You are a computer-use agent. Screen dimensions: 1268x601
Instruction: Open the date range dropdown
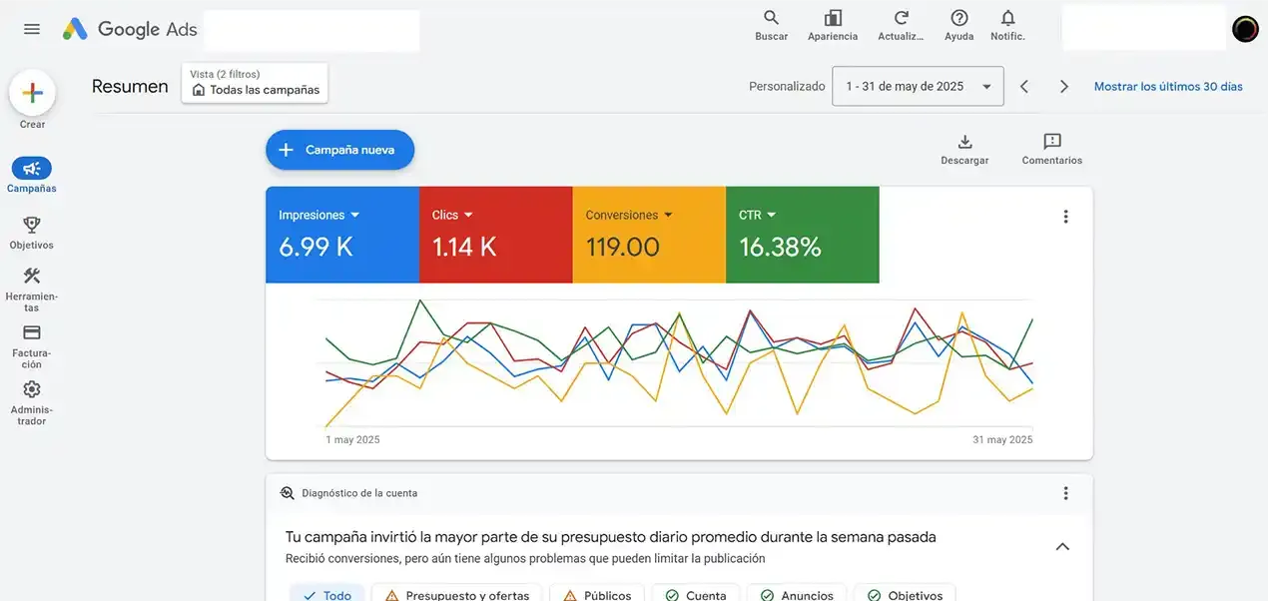tap(918, 87)
